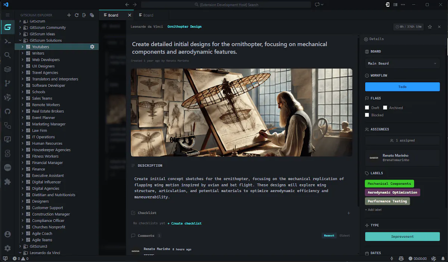Image resolution: width=448 pixels, height=262 pixels.
Task: Select the purple Aerodynamic Optimization label
Action: (x=392, y=193)
